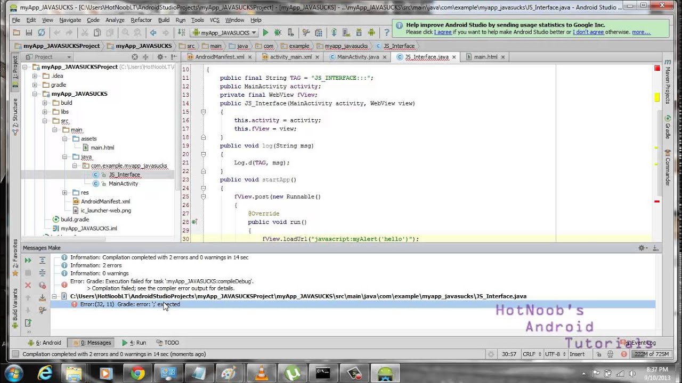Viewport: 682px width, 383px height.
Task: Open the VCS menu
Action: [x=214, y=20]
